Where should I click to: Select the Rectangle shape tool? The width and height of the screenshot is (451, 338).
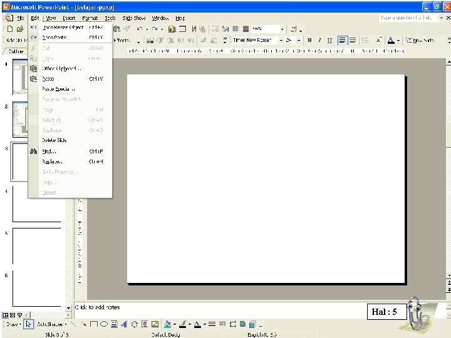(93, 324)
